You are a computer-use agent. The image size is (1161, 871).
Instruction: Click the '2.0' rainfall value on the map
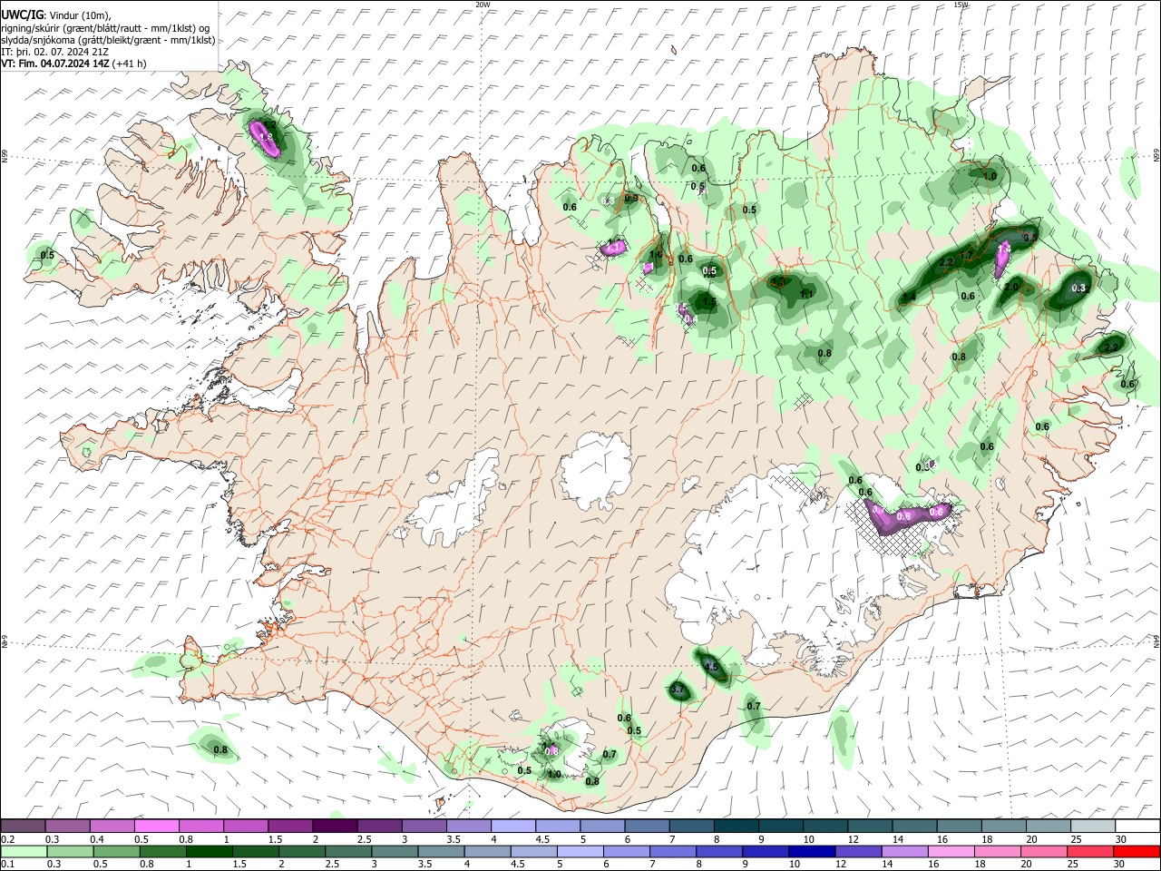tap(1011, 287)
